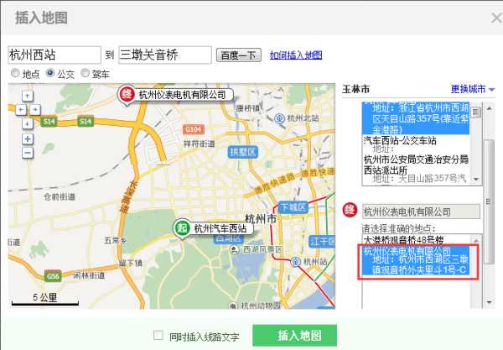
Task: Click the S14 highway badge near the pan controls
Action: 49,122
